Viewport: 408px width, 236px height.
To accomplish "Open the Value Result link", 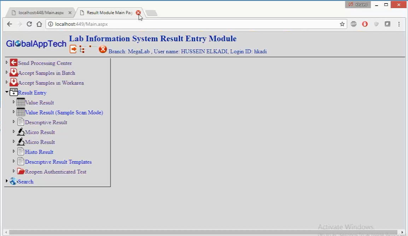I will click(39, 103).
